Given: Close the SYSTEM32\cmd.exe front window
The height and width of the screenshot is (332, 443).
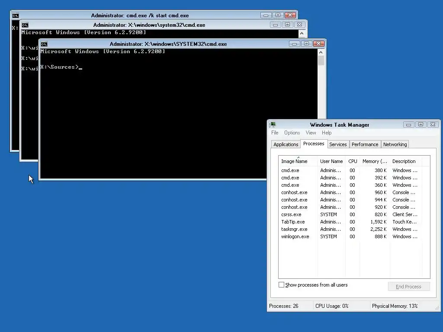Looking at the screenshot, I should 319,44.
